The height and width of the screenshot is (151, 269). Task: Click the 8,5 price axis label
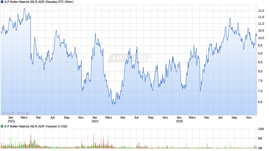[260, 62]
